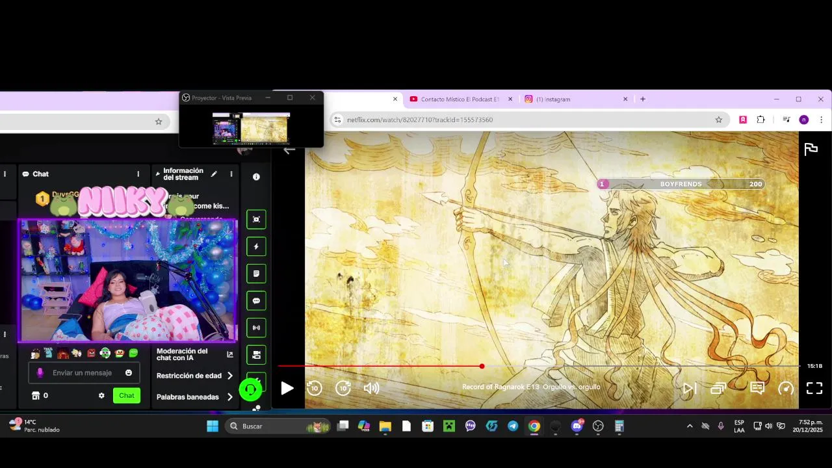The width and height of the screenshot is (832, 468).
Task: Open the Chrome extensions puzzle menu
Action: tap(760, 120)
